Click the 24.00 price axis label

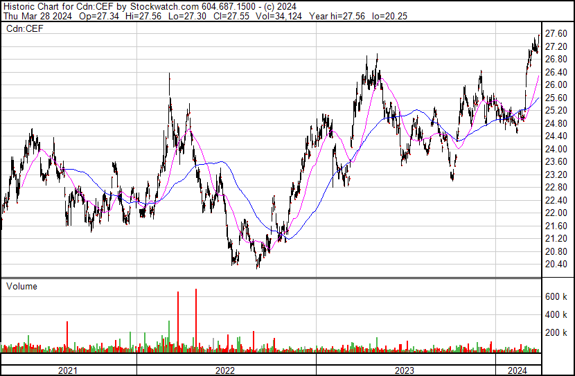click(x=556, y=149)
